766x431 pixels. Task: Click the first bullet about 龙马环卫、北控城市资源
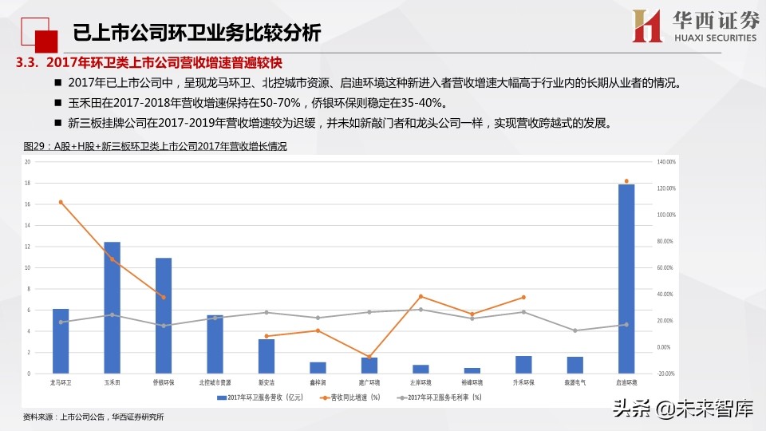374,83
